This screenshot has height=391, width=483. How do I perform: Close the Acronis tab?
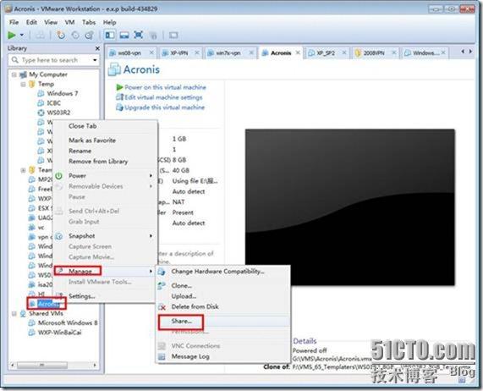(x=298, y=52)
